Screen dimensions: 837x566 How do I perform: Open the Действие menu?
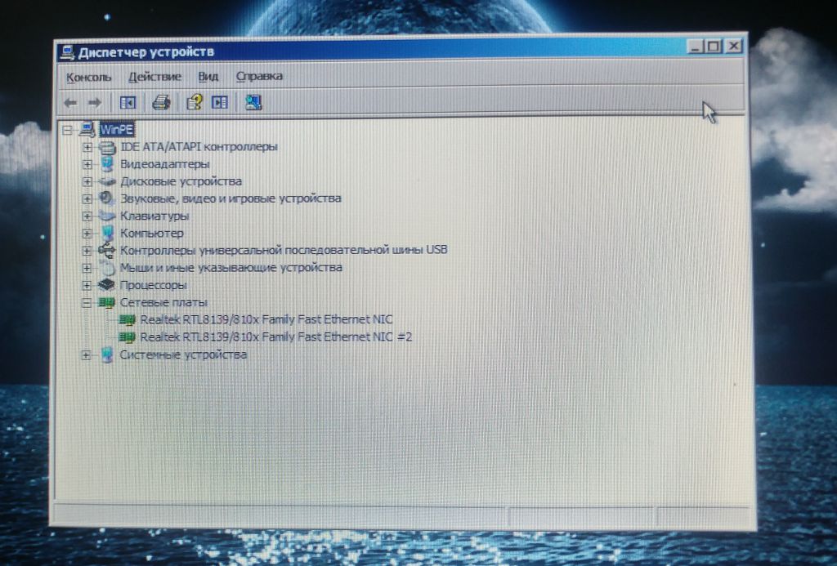[154, 77]
